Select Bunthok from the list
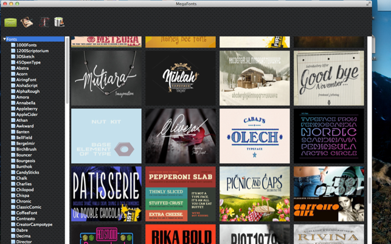Screen dimensions: 391x244 pyautogui.click(x=24, y=166)
